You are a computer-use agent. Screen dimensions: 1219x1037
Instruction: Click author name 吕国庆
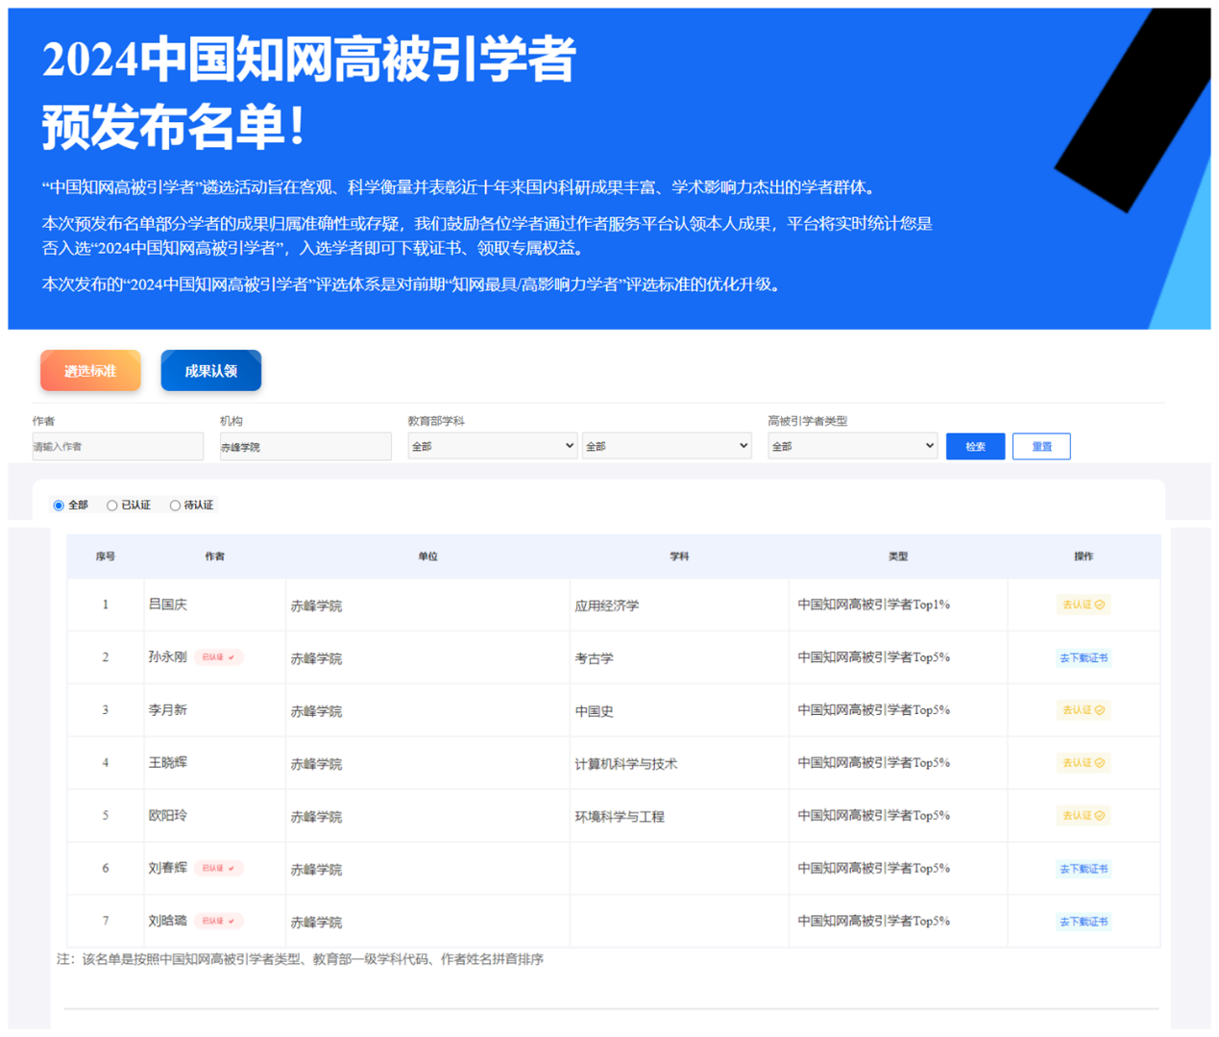coord(168,605)
